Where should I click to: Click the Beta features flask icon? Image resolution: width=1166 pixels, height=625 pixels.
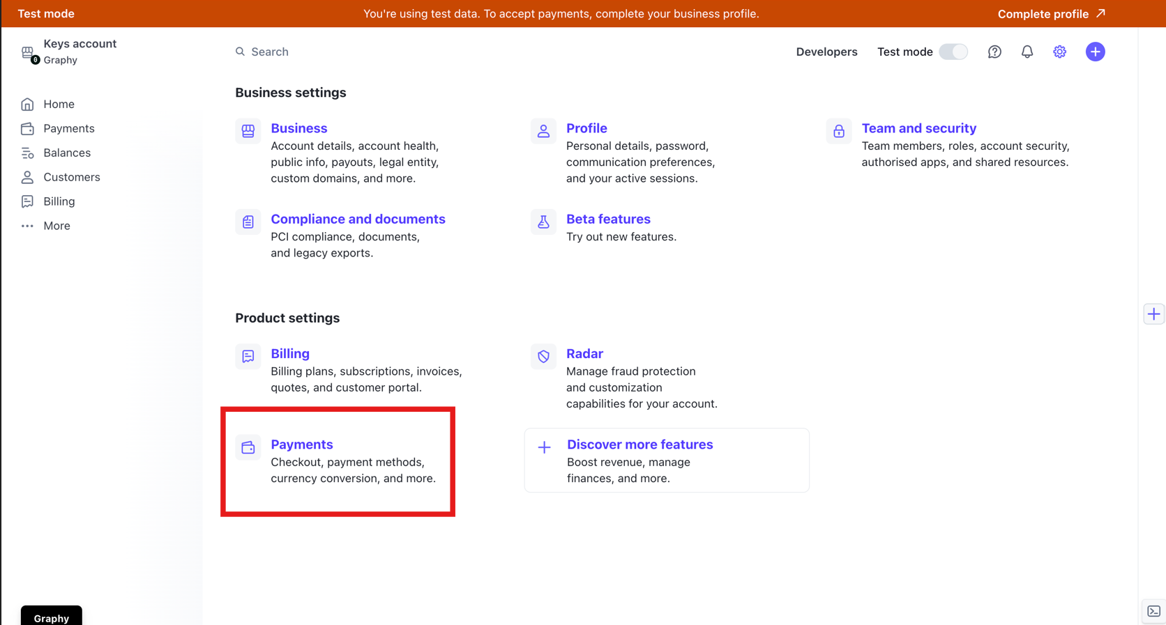[543, 222]
